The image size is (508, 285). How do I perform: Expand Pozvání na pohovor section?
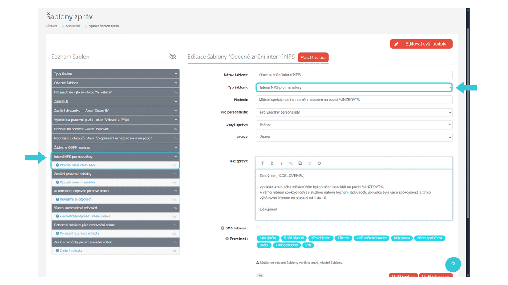116,129
